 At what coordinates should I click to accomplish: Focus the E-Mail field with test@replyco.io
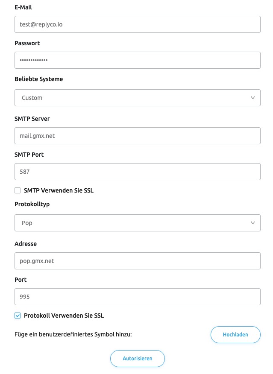(x=138, y=24)
